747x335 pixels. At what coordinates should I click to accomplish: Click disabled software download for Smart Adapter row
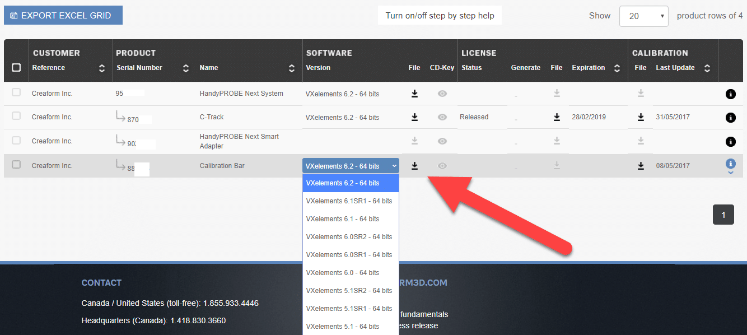[414, 141]
